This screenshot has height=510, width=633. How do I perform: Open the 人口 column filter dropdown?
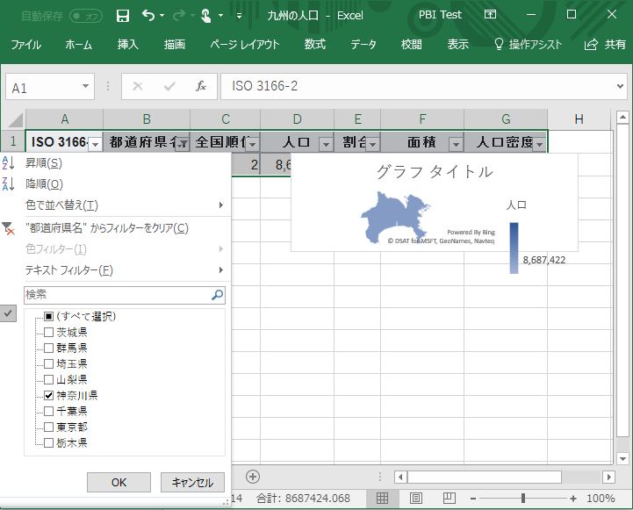point(325,144)
